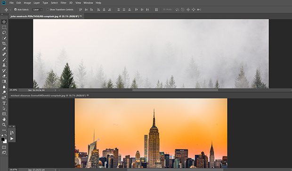Open the Help menu

click(98, 3)
